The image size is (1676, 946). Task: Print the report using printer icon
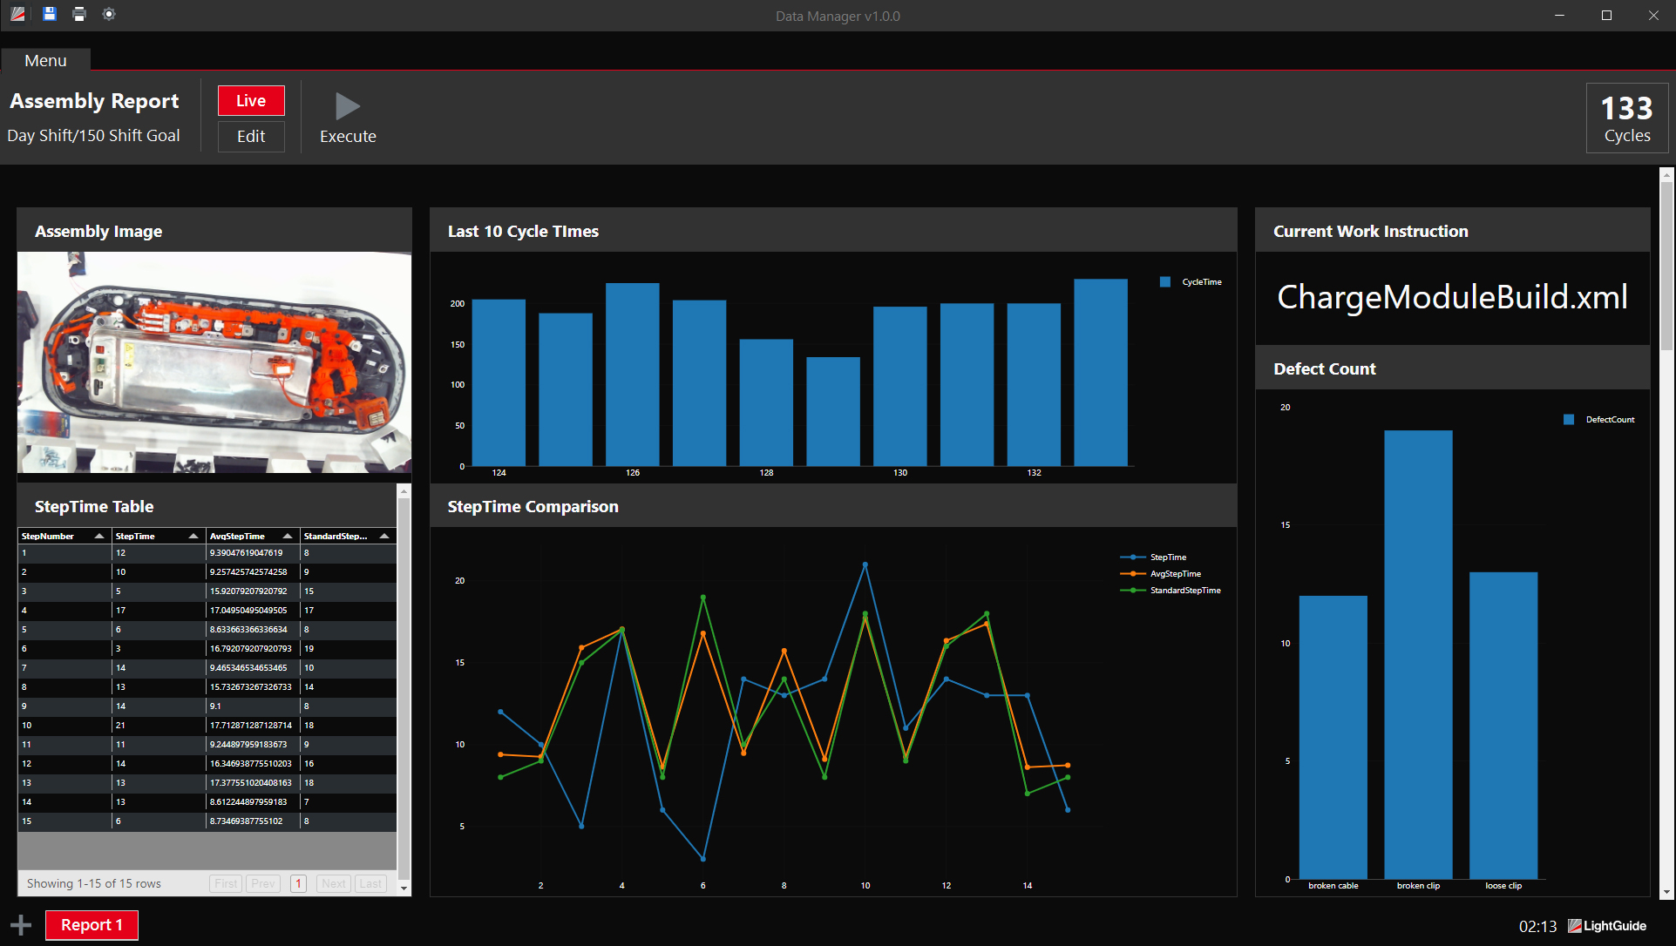tap(79, 14)
